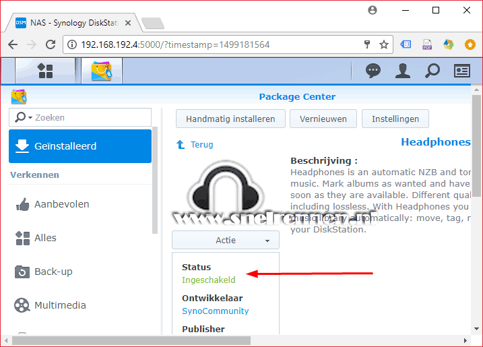Click the orange update arrow icon
This screenshot has width=483, height=347.
470,44
